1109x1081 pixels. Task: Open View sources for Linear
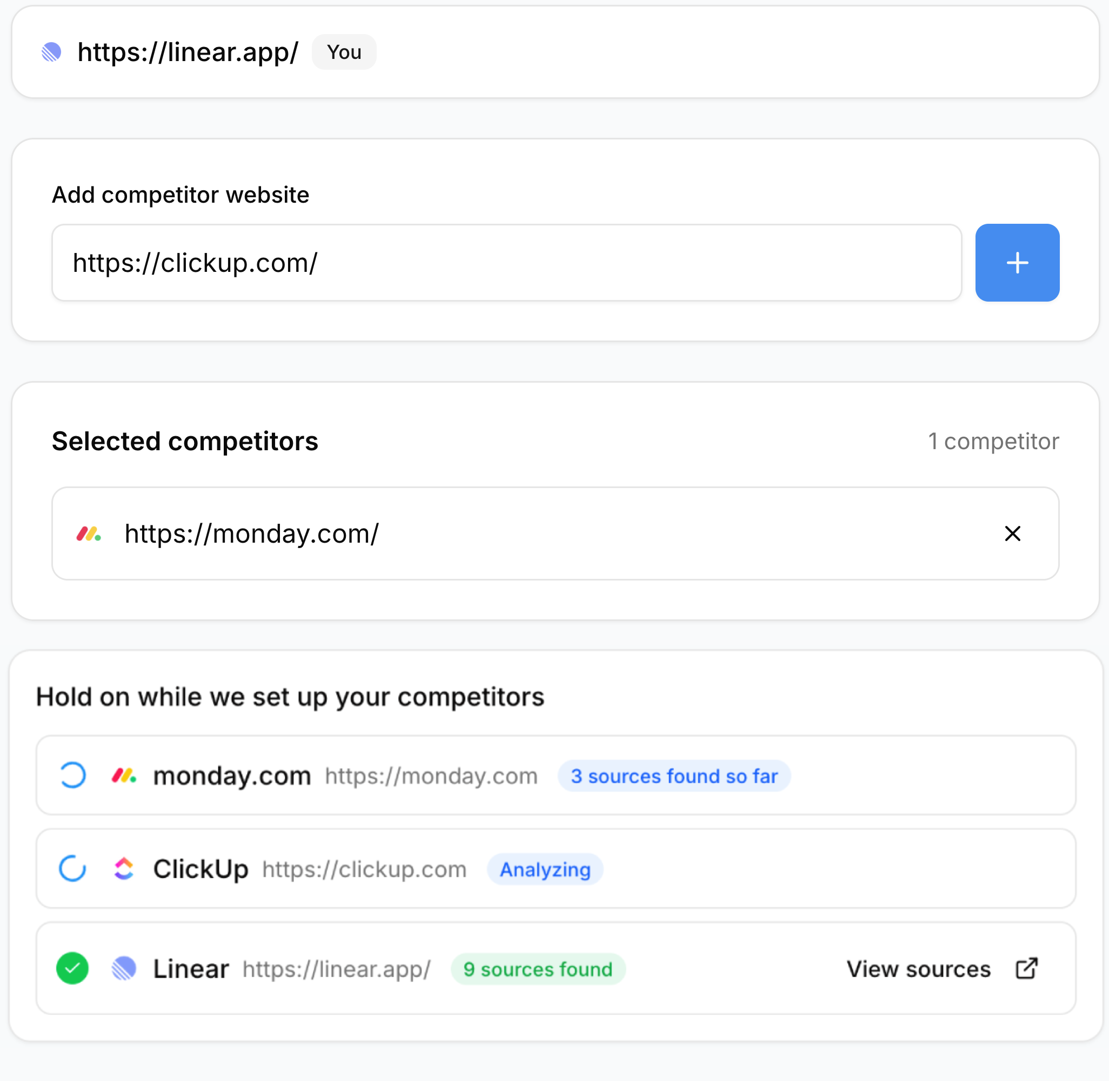coord(918,969)
